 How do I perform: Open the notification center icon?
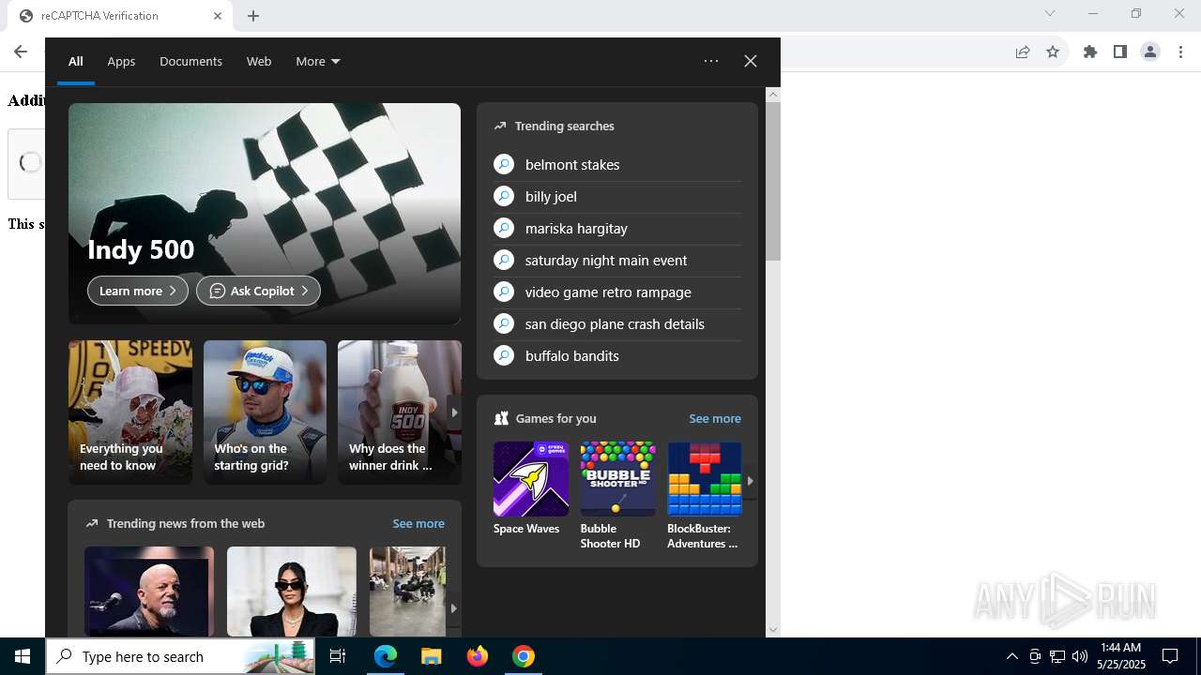(1170, 656)
